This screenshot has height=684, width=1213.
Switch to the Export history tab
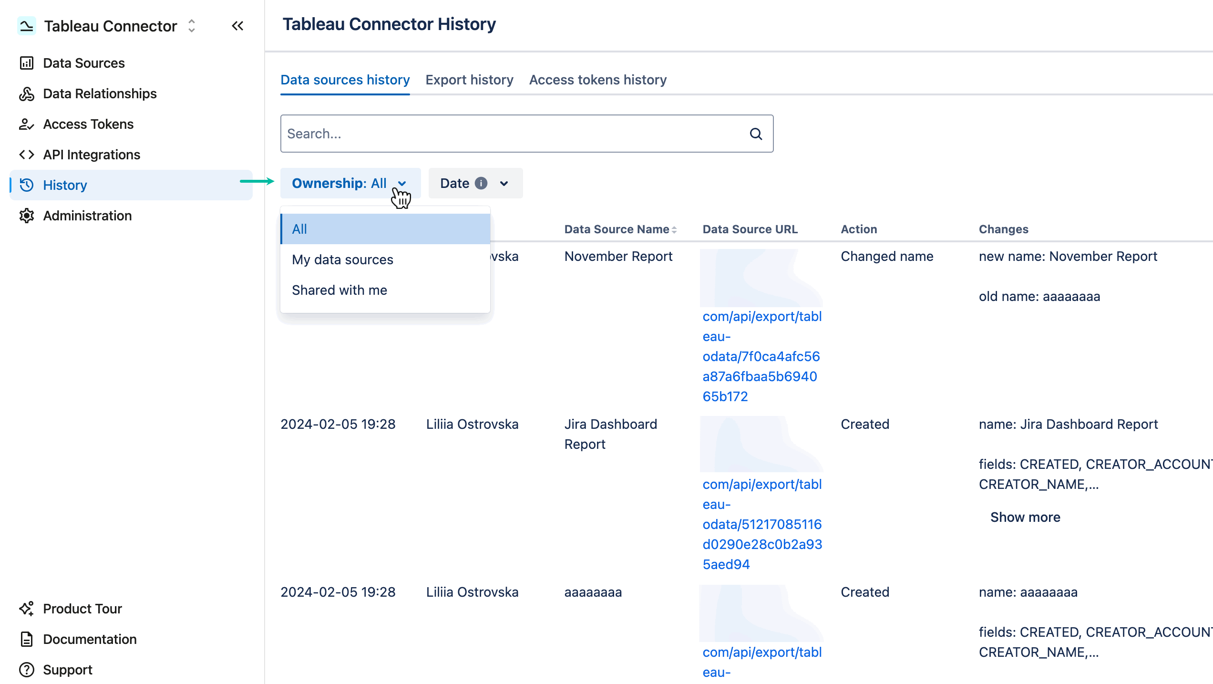pyautogui.click(x=469, y=80)
